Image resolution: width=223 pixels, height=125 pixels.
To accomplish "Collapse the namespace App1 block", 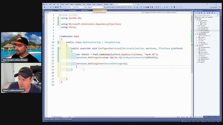I will (x=60, y=36).
